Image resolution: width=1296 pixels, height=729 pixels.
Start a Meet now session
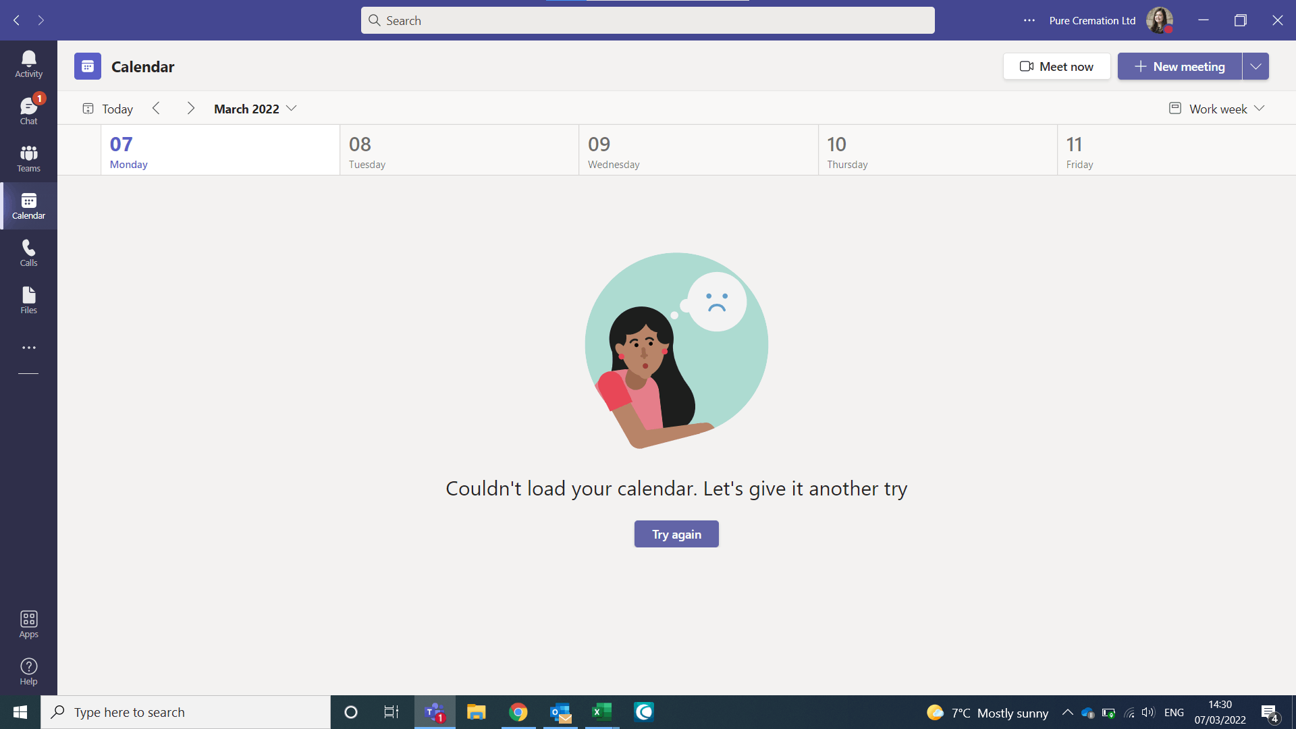pos(1056,66)
